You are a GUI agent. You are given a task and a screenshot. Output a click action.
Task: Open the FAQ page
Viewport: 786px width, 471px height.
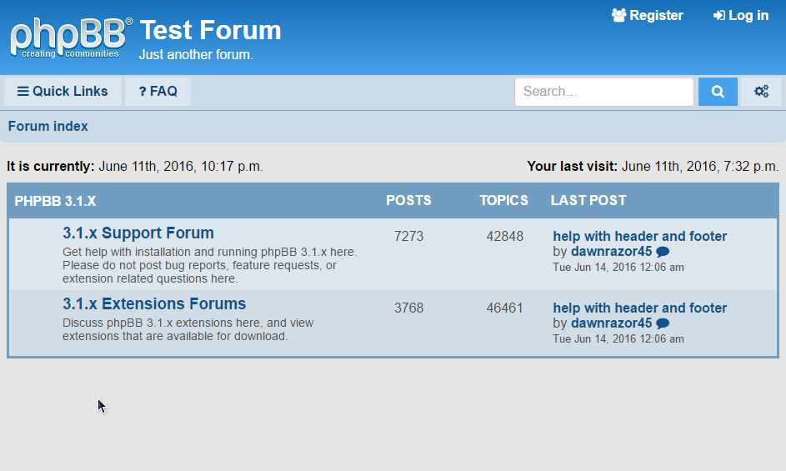click(x=158, y=92)
